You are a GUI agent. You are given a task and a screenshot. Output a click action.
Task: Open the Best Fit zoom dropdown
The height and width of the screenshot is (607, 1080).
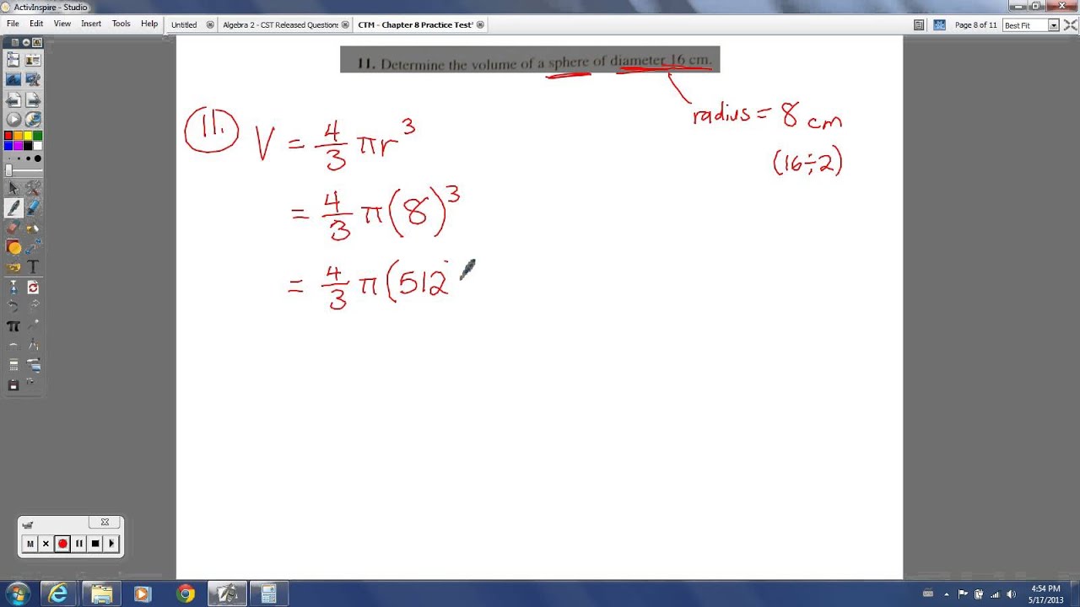pos(1053,25)
